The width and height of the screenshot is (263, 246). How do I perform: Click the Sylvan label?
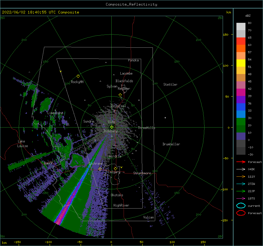112,86
